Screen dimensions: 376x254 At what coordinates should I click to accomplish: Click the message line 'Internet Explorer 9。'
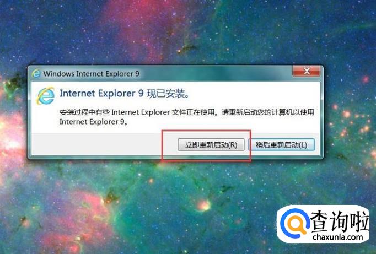click(x=94, y=122)
